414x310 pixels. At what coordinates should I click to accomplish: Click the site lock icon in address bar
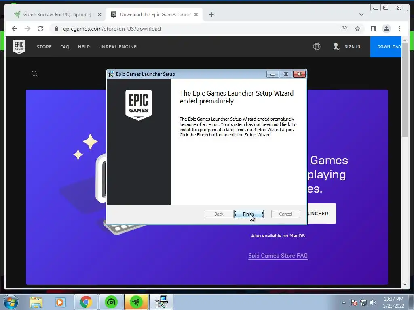coord(57,29)
